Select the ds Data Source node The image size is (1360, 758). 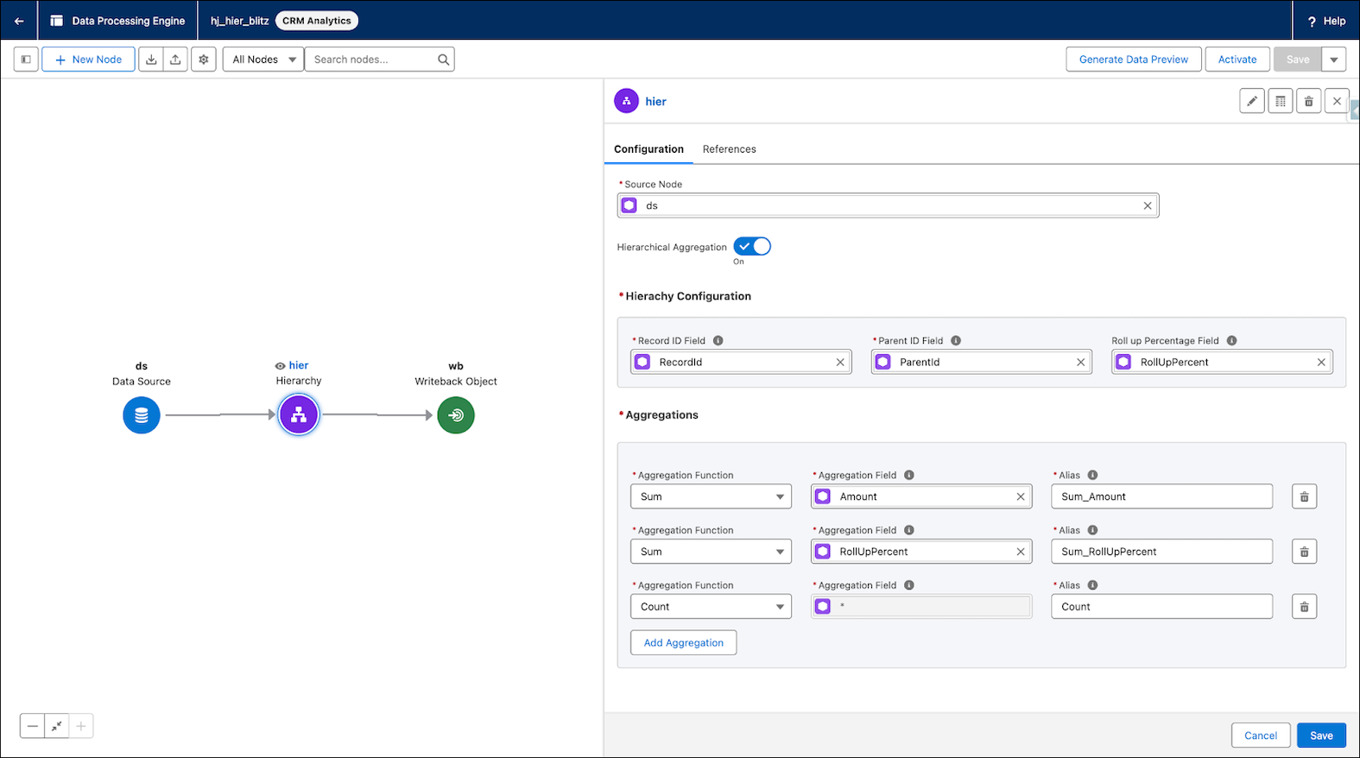click(142, 415)
